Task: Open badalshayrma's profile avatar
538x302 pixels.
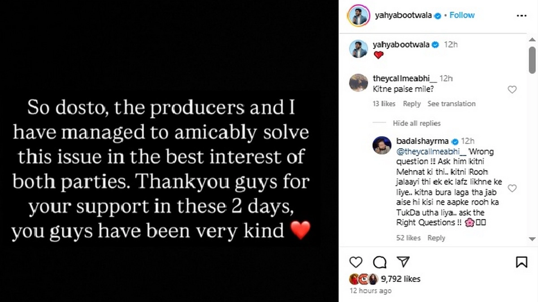Action: click(x=382, y=145)
